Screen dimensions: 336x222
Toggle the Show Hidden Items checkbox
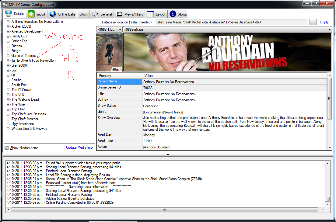(7, 148)
